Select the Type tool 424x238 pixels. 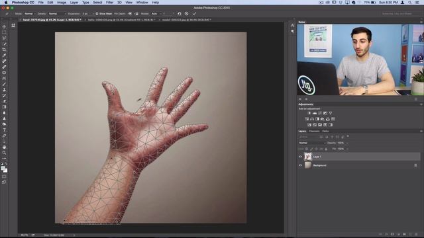(x=4, y=130)
